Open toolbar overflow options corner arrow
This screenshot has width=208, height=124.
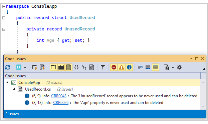click(204, 69)
